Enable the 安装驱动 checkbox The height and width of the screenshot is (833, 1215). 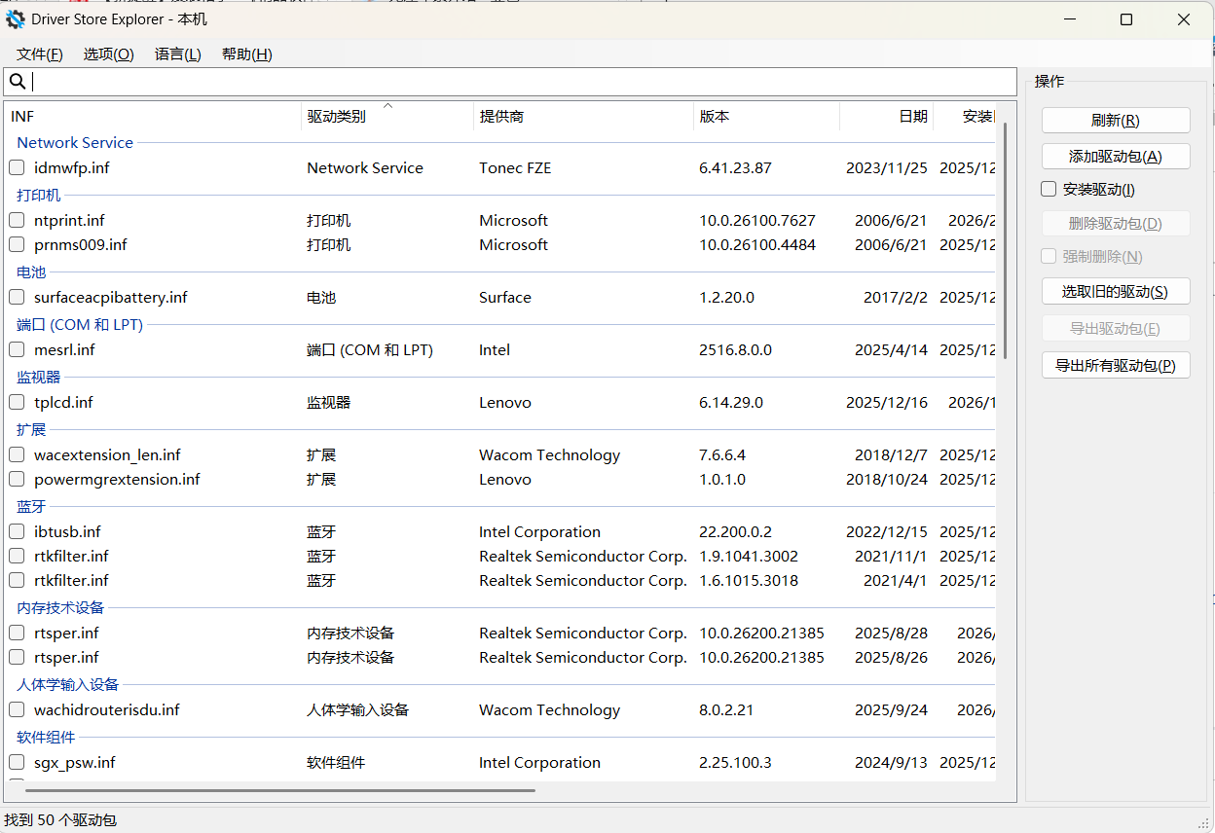pos(1049,190)
